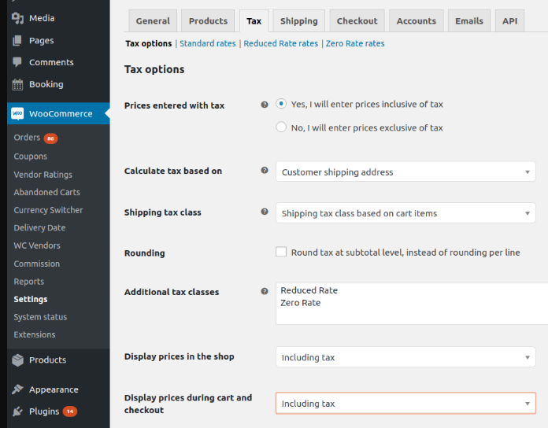The width and height of the screenshot is (548, 428).
Task: Open Delivery Date submenu item
Action: click(39, 227)
